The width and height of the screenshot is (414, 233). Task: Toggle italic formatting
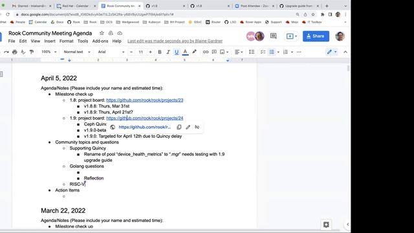168,52
